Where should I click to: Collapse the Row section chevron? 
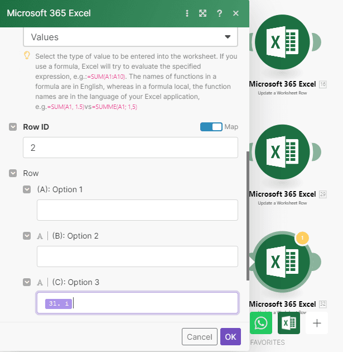click(x=13, y=173)
